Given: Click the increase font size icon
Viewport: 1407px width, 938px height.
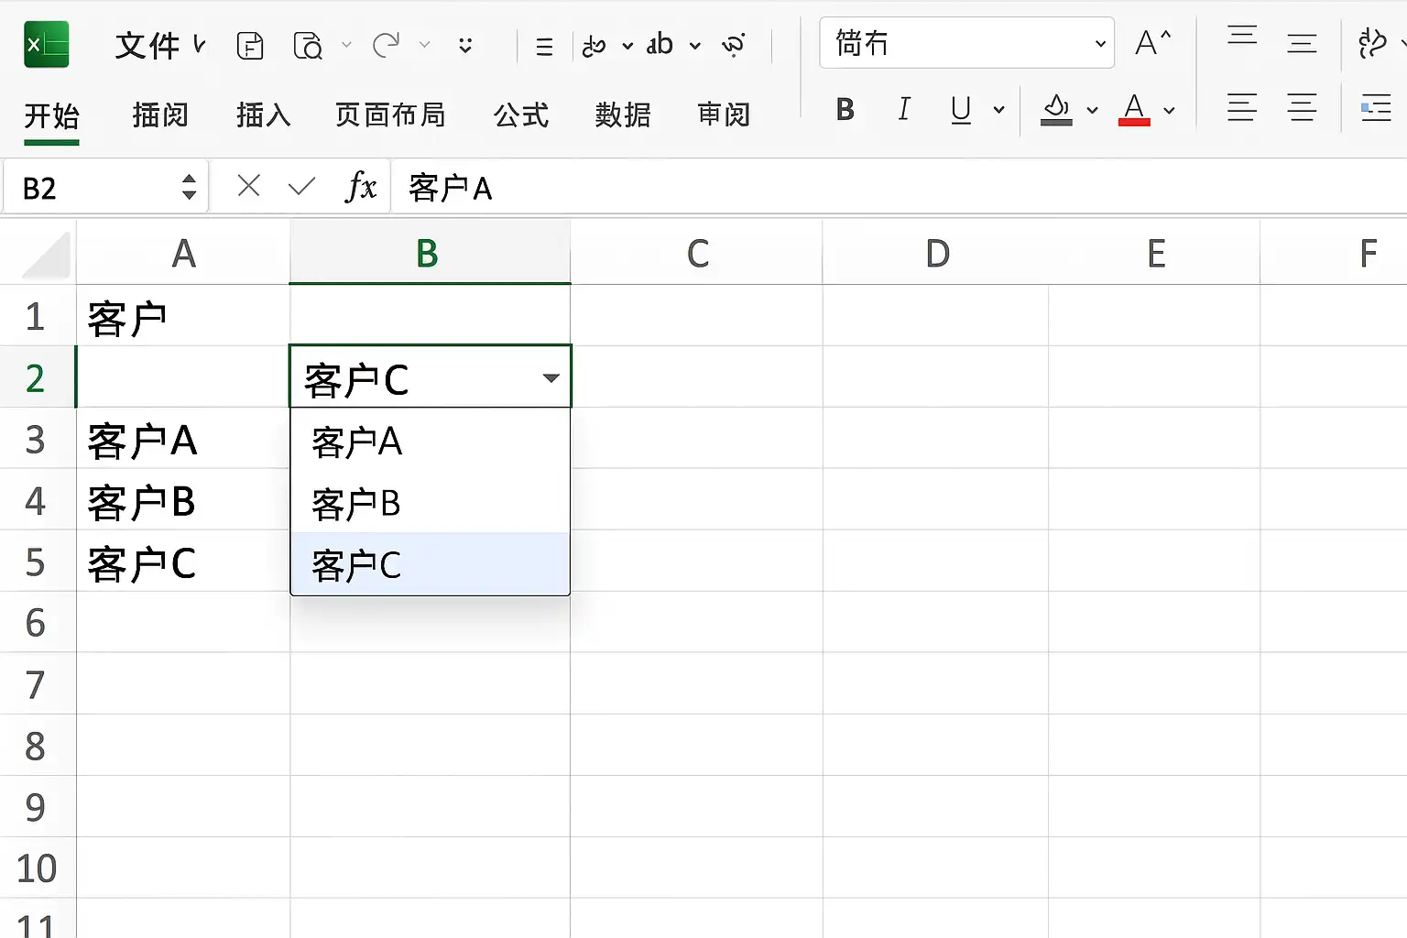Looking at the screenshot, I should [x=1152, y=43].
